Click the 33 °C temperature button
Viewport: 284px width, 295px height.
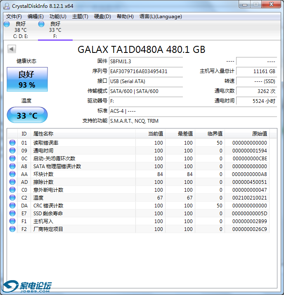click(27, 115)
